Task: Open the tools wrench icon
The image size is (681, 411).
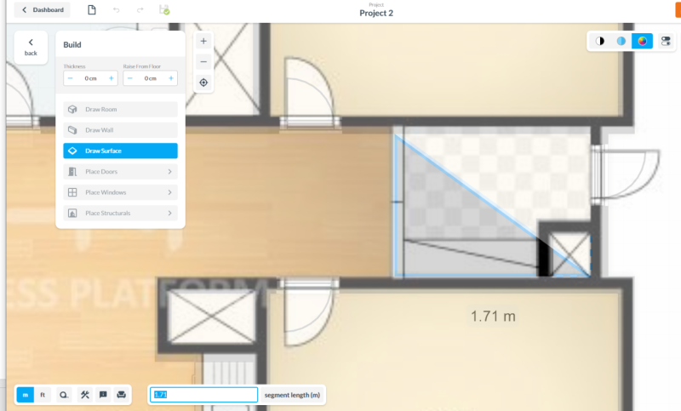Action: click(x=84, y=395)
